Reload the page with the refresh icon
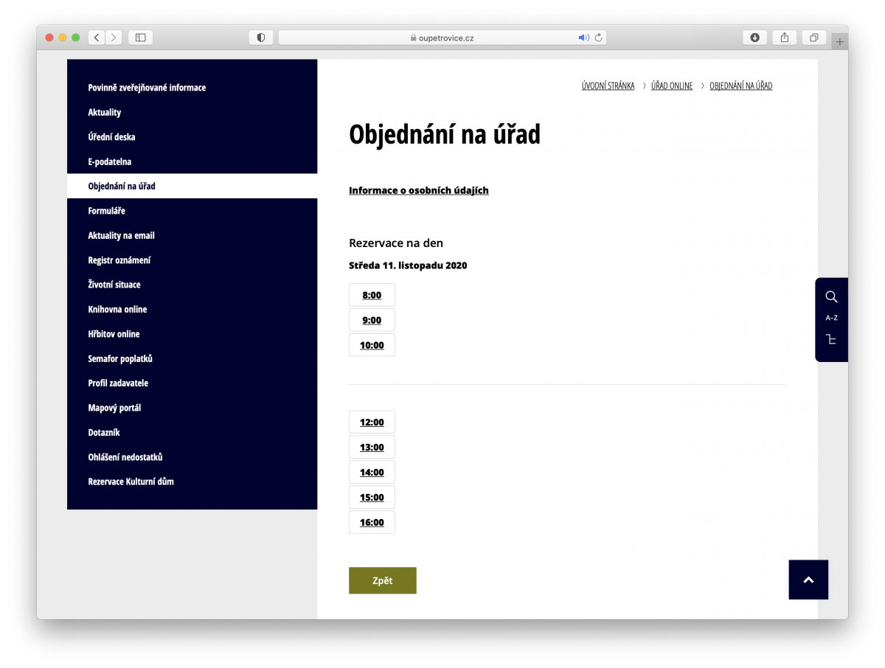The image size is (885, 668). pyautogui.click(x=598, y=38)
